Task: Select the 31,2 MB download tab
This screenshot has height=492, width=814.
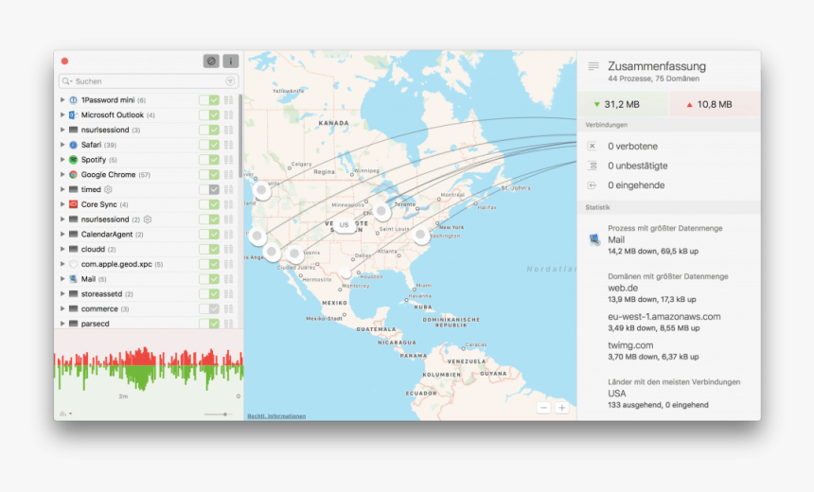Action: [x=621, y=104]
